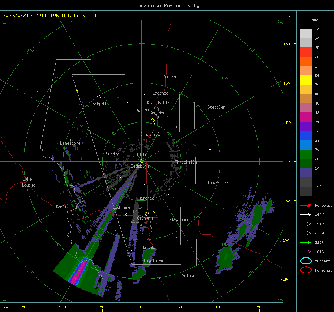The height and width of the screenshot is (312, 334).
Task: Pick the red 65 dBZ color swatch
Action: click(306, 52)
